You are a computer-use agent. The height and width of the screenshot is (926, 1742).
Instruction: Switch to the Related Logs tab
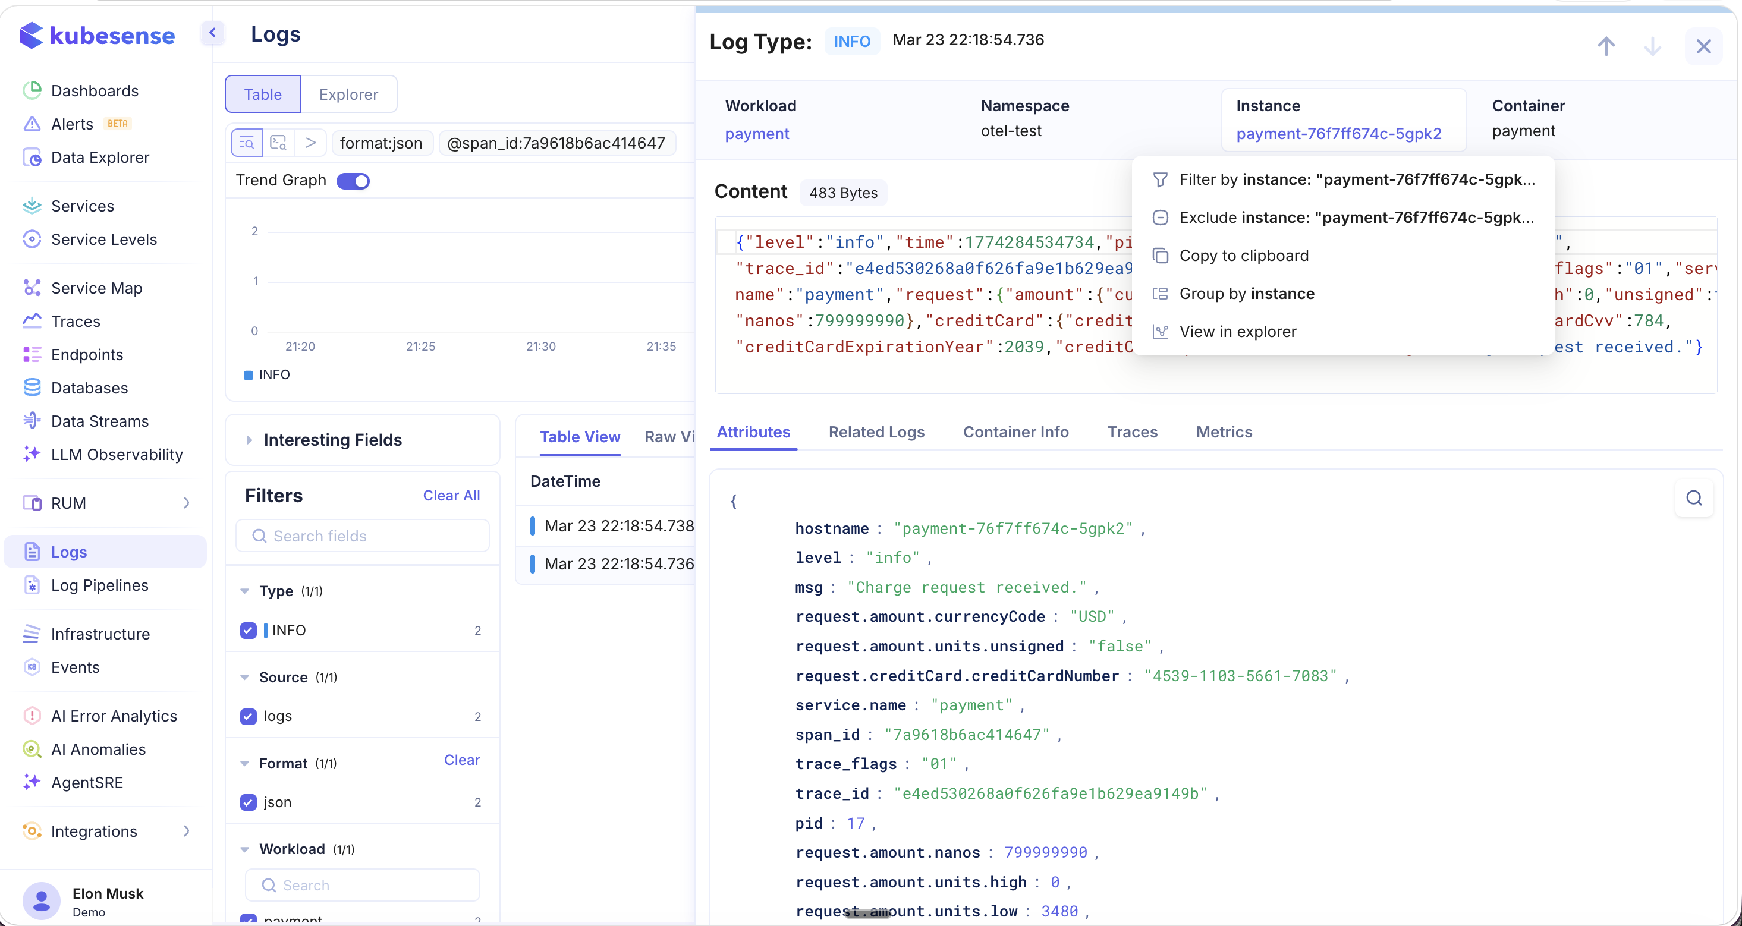[876, 432]
